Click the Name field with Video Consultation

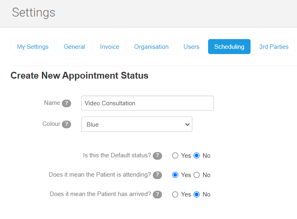(x=147, y=103)
